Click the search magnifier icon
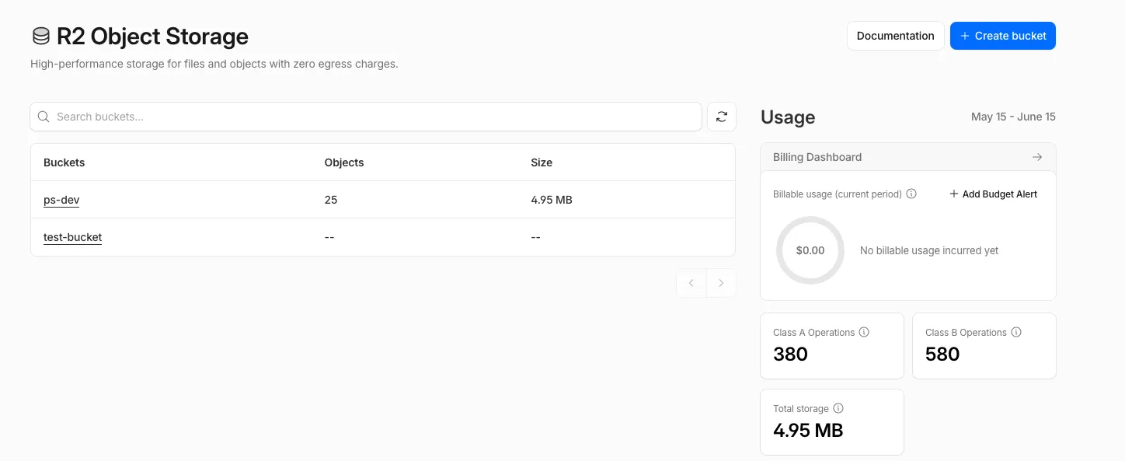1125x461 pixels. click(44, 117)
